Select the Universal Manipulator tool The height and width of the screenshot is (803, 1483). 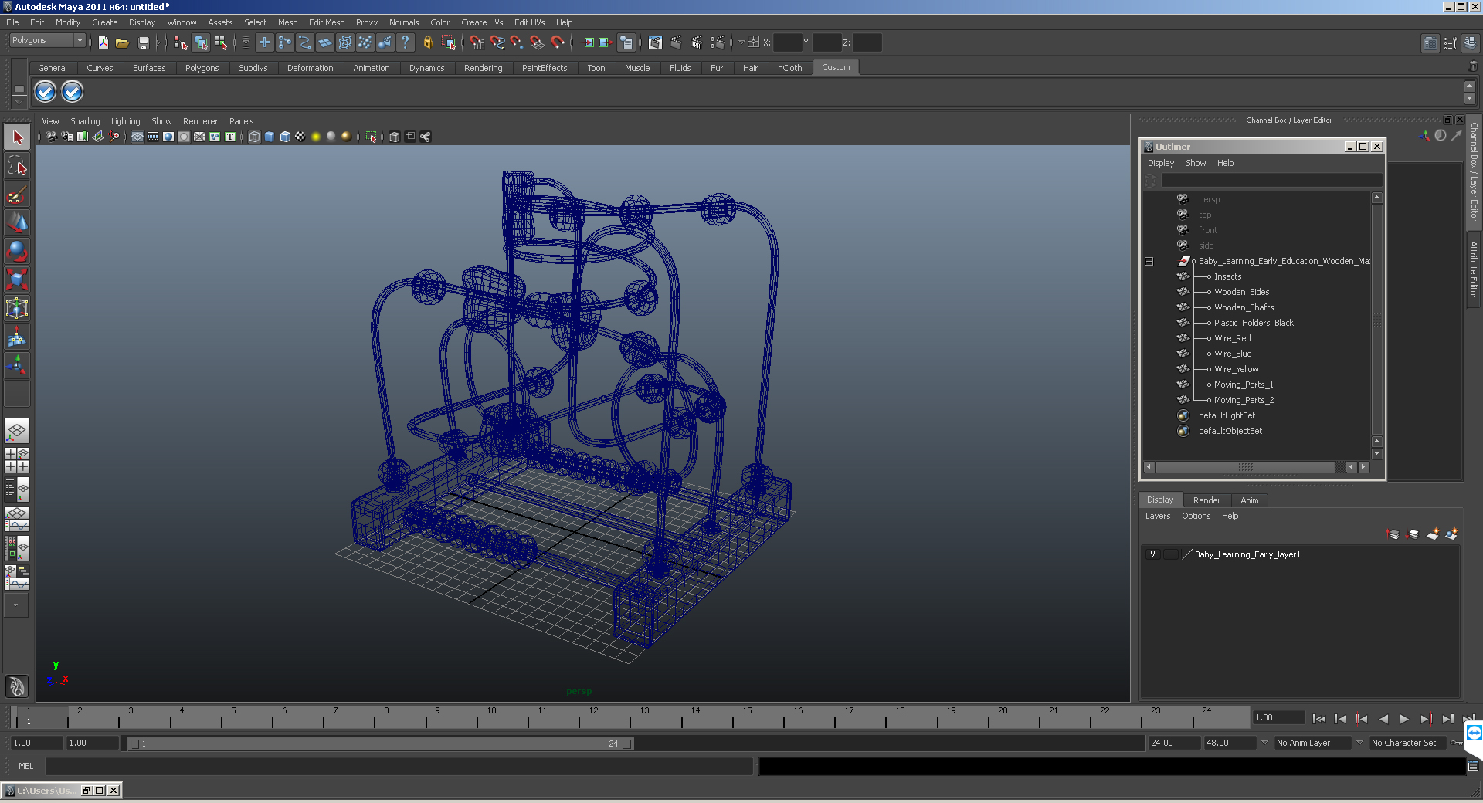point(17,308)
